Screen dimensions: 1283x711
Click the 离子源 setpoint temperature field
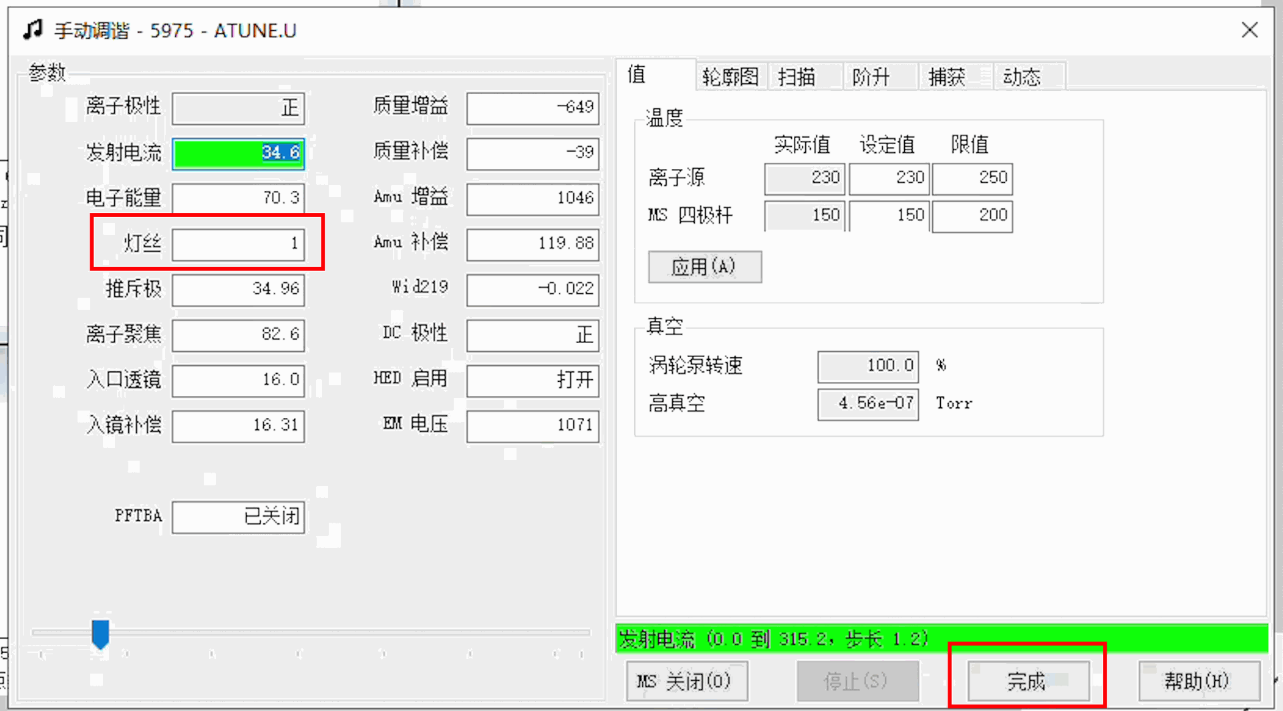(x=889, y=178)
